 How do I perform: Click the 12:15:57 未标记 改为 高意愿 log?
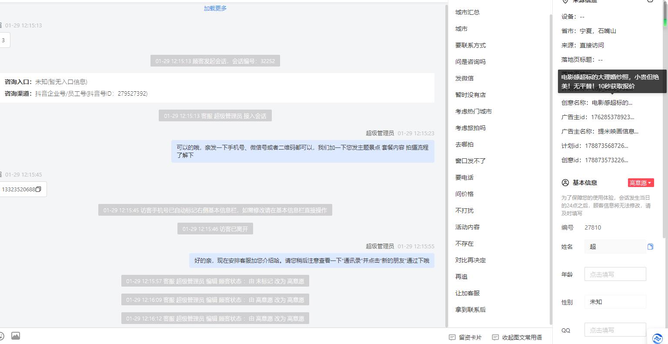coord(215,281)
